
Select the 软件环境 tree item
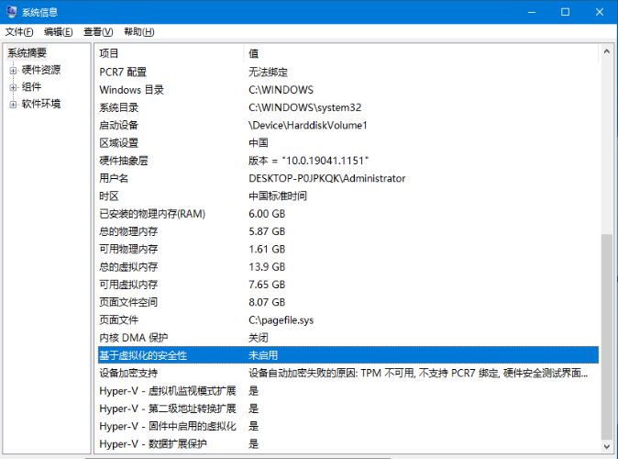click(41, 104)
